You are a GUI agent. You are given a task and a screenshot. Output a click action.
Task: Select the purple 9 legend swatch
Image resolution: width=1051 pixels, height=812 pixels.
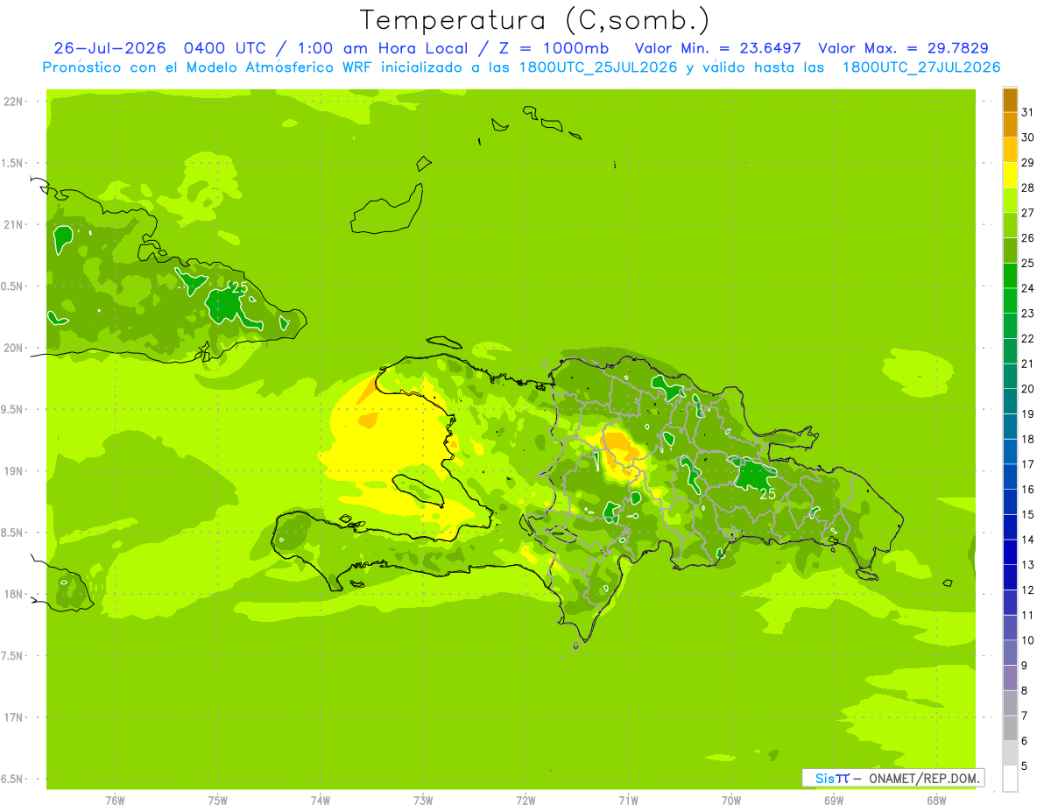[x=1010, y=653]
